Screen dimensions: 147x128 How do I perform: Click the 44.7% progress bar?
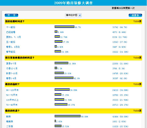click(64, 27)
